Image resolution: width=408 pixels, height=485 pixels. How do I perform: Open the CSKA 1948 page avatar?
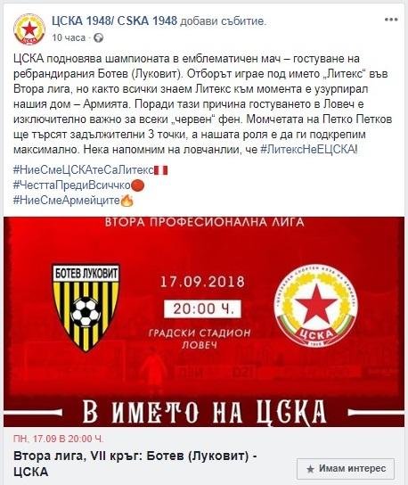tap(29, 29)
